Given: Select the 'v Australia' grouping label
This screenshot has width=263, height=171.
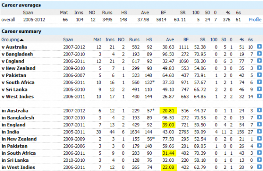Looking at the screenshot, I should 14,47.
